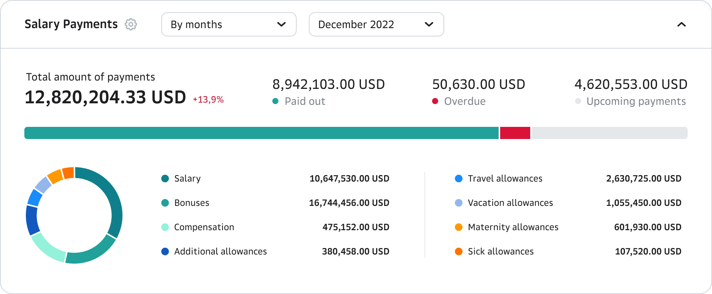
Task: Click the total amount 12,820,204.33 USD
Action: tap(105, 97)
